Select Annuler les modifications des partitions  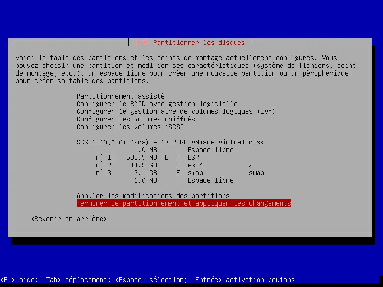(153, 196)
